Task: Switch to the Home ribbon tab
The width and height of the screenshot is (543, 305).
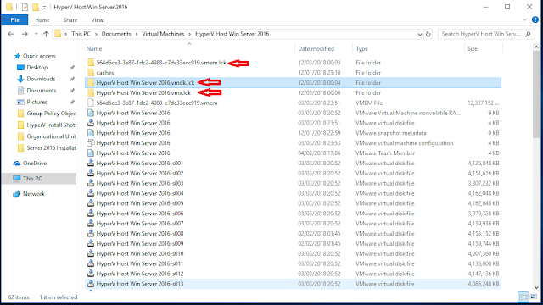Action: coord(42,20)
